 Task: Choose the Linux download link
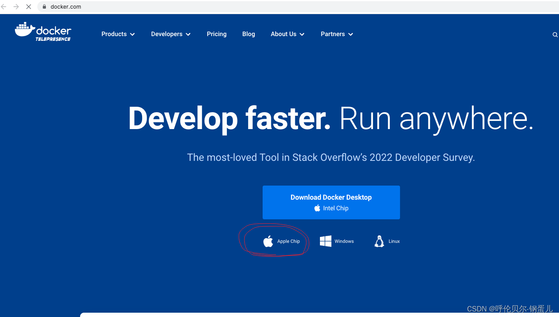point(387,241)
